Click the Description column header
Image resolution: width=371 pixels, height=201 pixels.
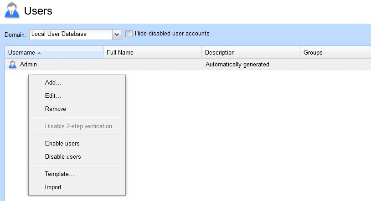point(220,53)
